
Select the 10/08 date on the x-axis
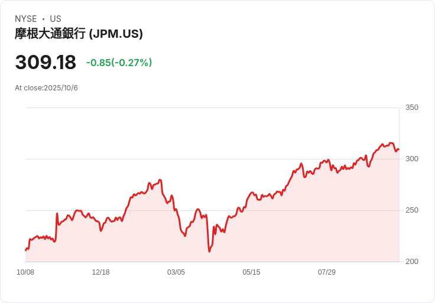[25, 272]
